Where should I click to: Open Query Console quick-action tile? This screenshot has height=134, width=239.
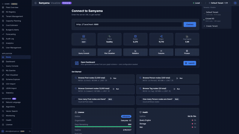tap(84, 52)
